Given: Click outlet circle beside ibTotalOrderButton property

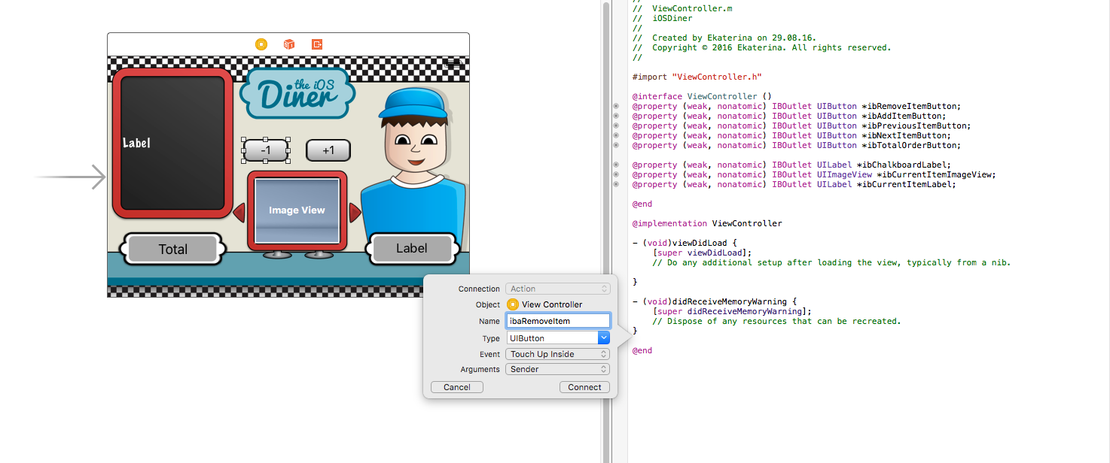Looking at the screenshot, I should click(x=616, y=146).
